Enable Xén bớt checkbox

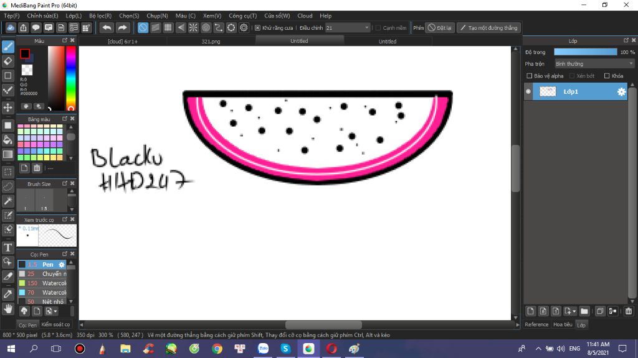[x=572, y=76]
